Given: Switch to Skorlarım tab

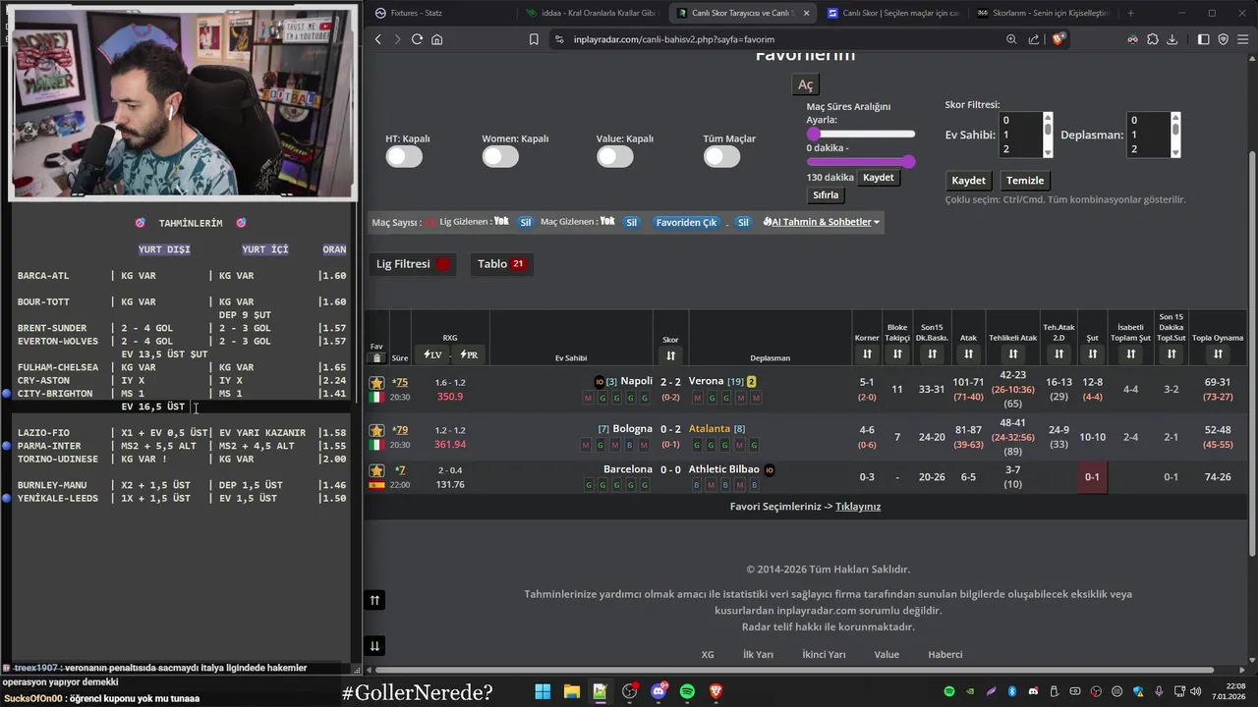Looking at the screenshot, I should [1042, 13].
